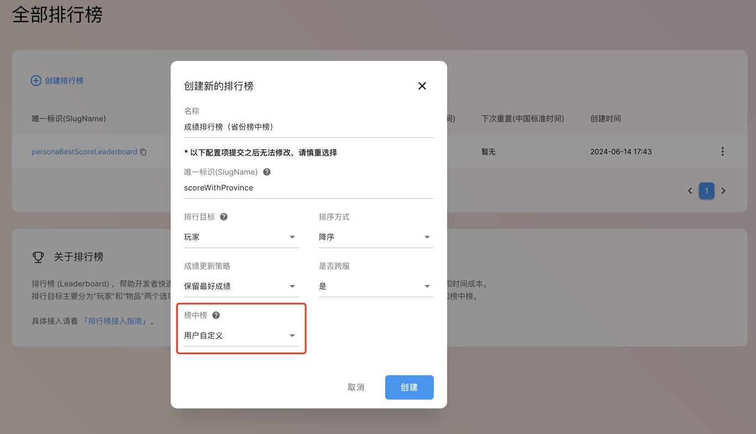
Task: Click the 创建 button
Action: click(x=409, y=388)
